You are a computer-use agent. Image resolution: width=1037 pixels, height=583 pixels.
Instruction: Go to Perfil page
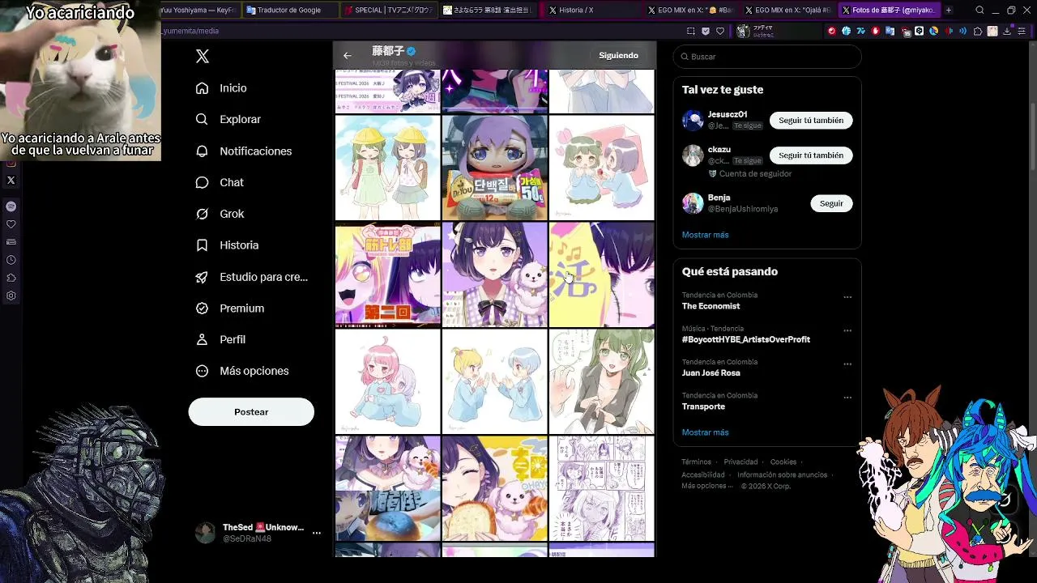[221, 340]
